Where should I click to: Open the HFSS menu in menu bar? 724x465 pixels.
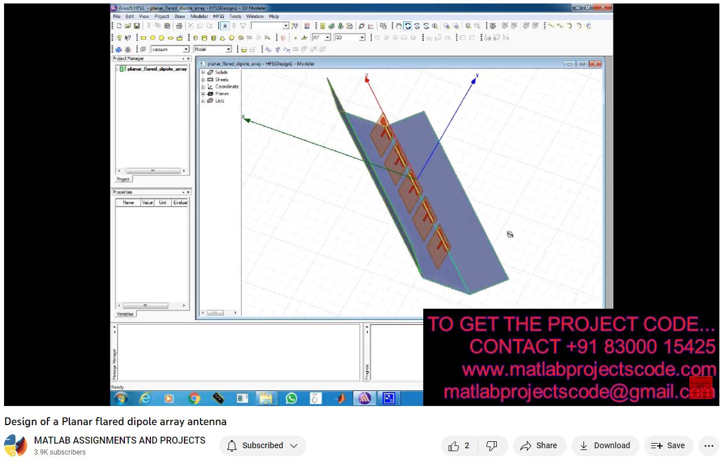tap(218, 16)
